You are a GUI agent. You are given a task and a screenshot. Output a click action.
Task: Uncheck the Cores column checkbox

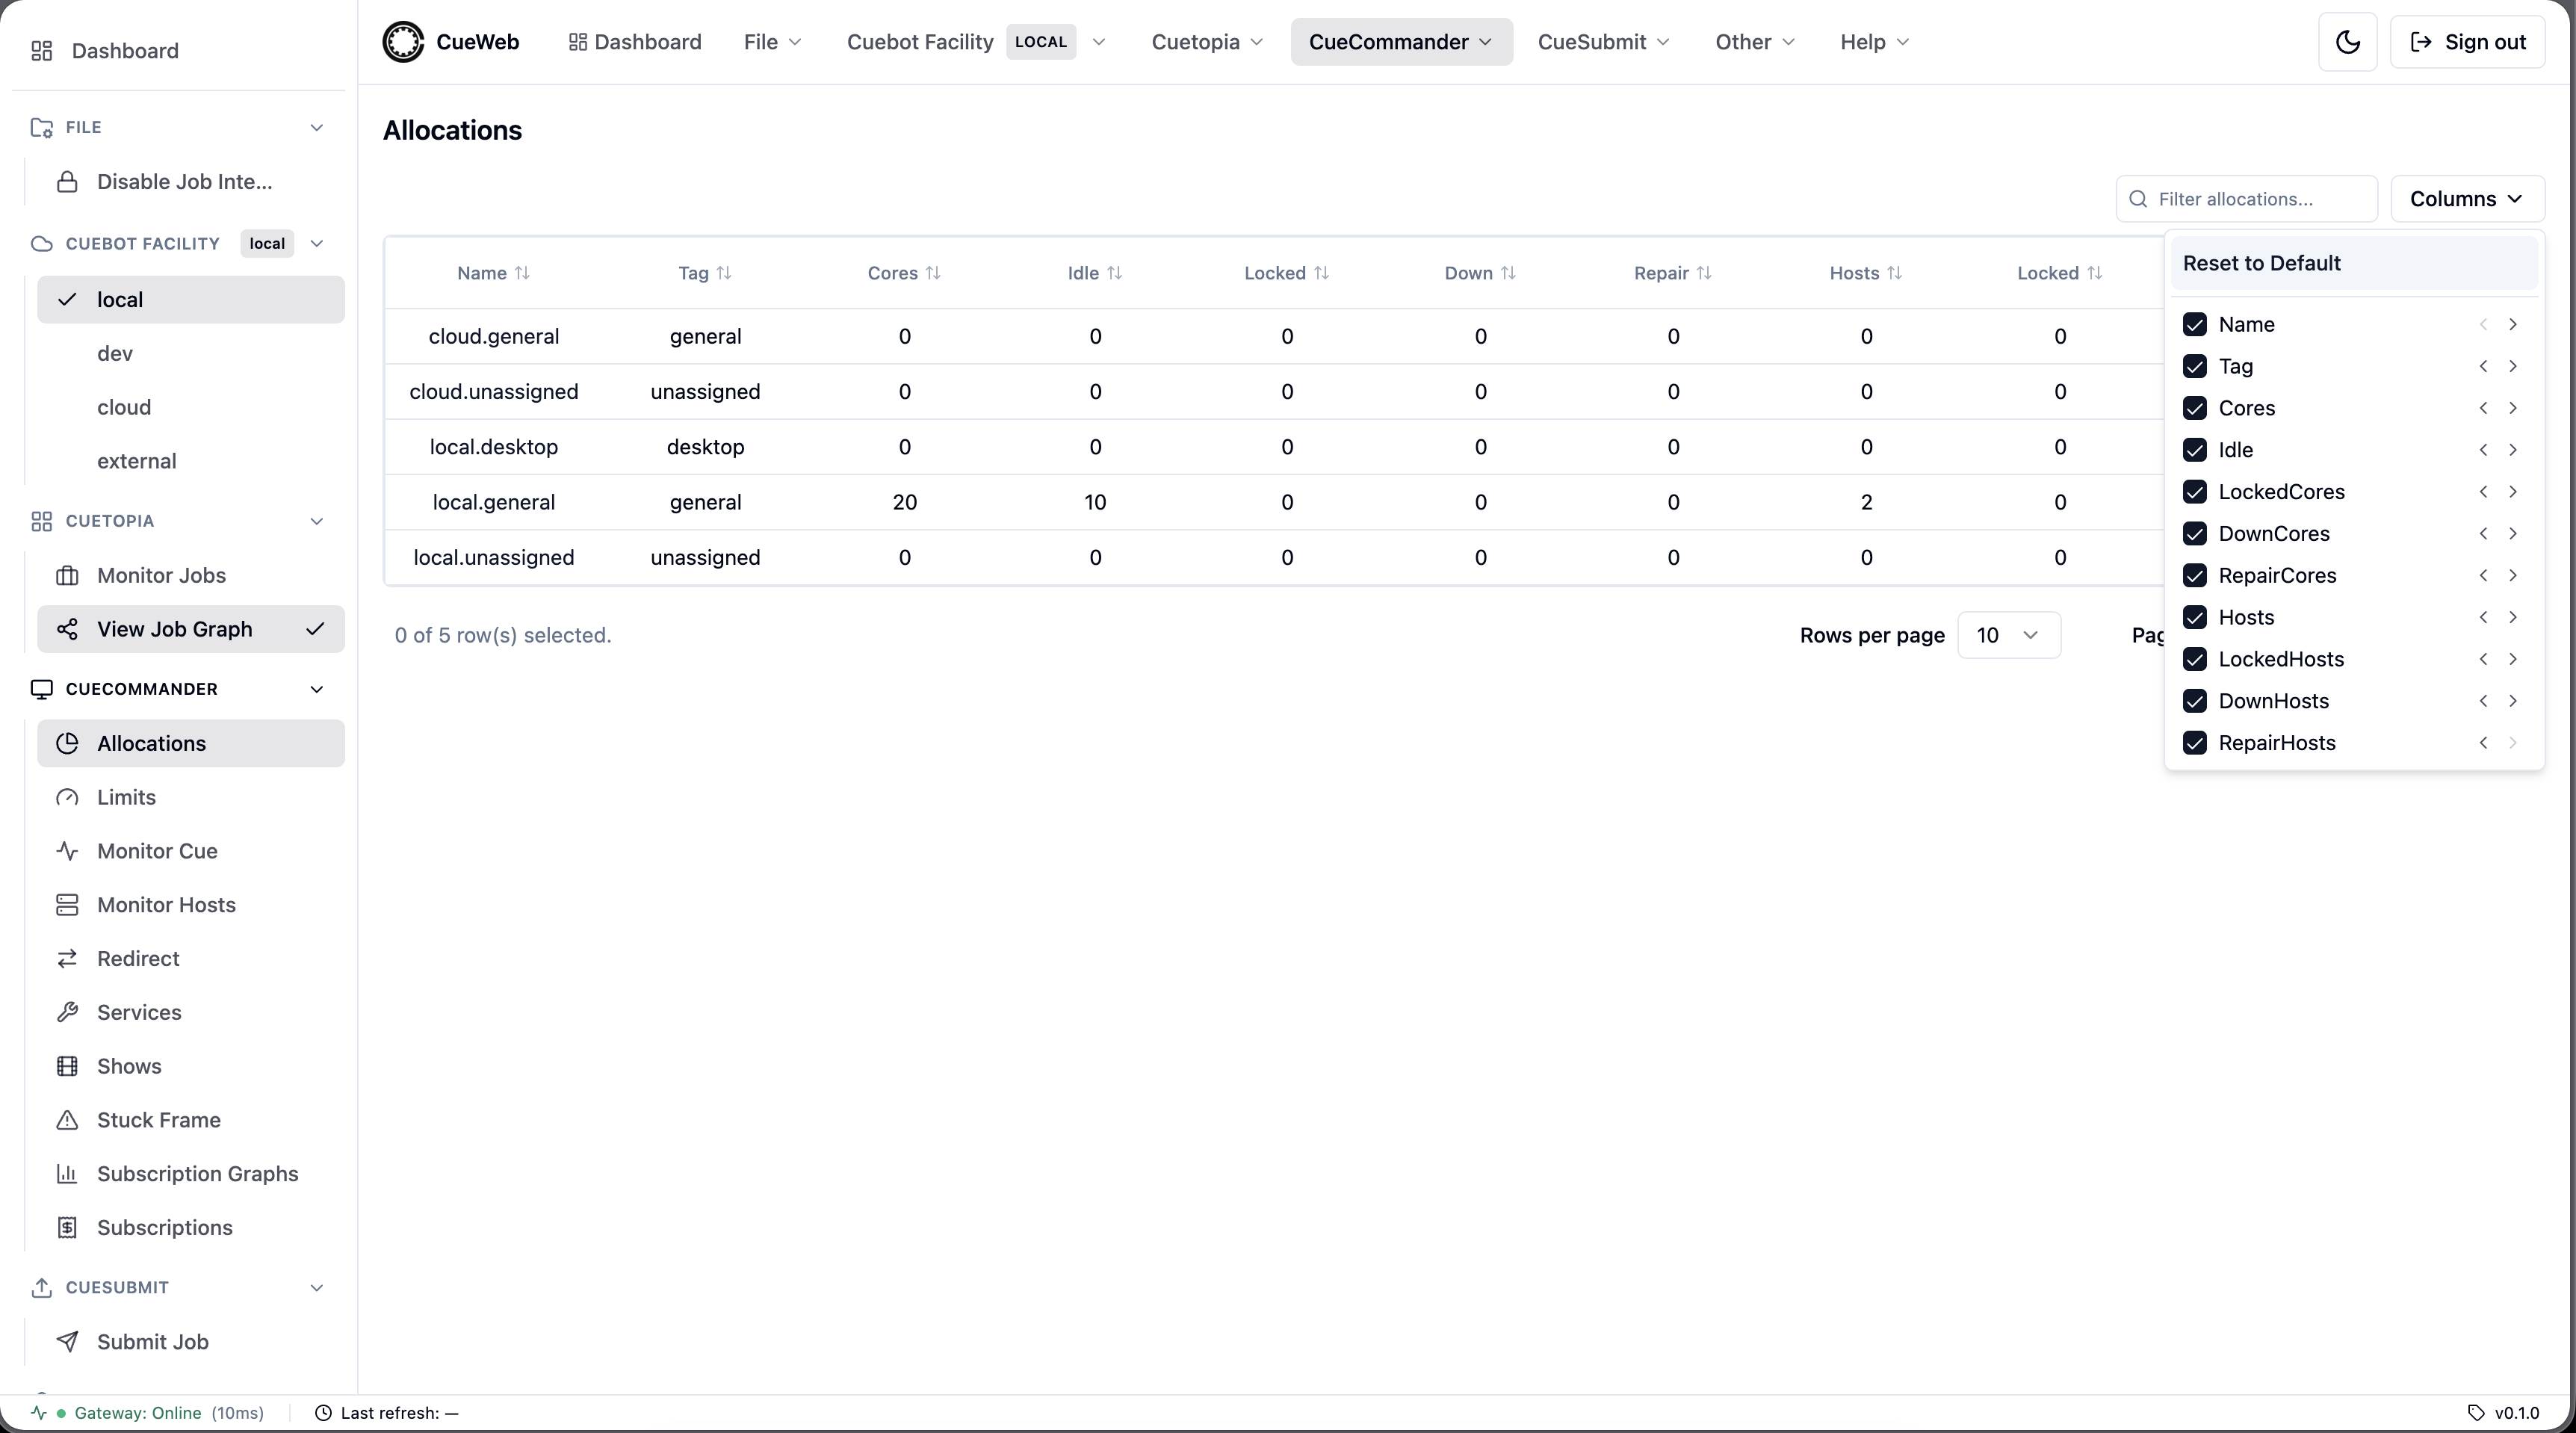[x=2195, y=409]
